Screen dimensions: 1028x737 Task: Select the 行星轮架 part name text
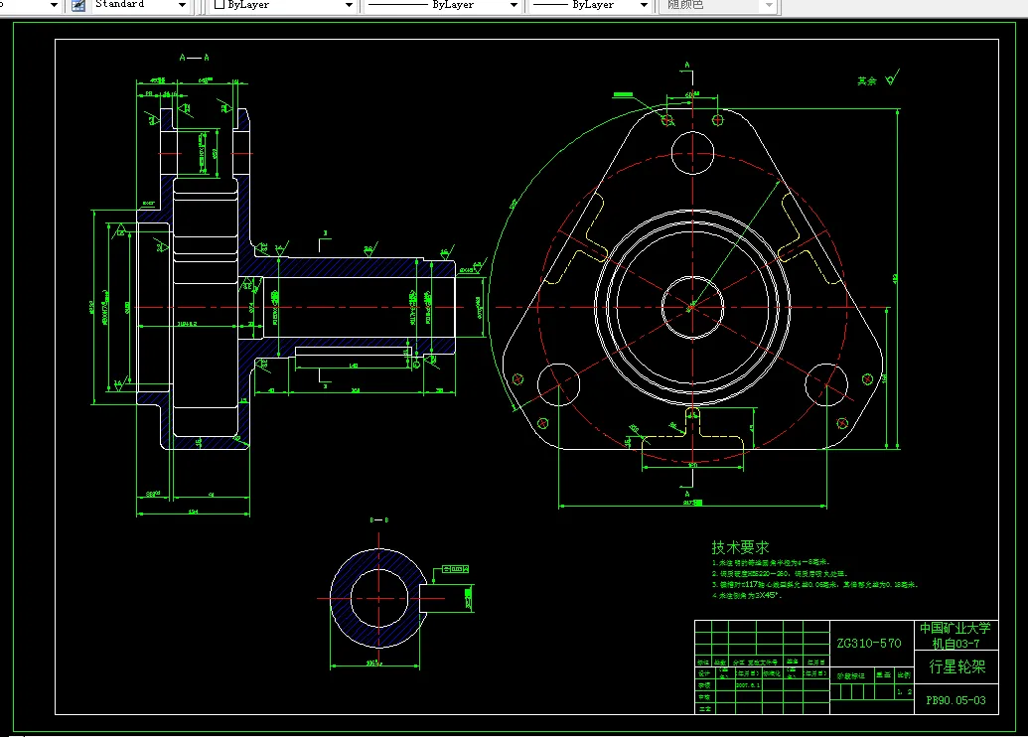957,666
